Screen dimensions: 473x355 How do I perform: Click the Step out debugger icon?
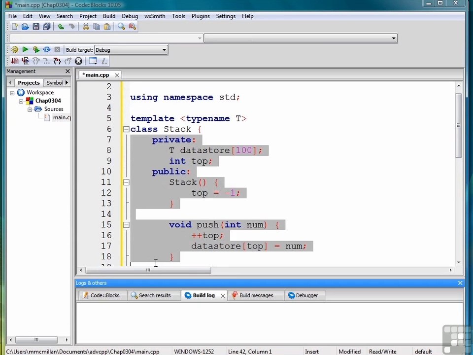pyautogui.click(x=68, y=61)
